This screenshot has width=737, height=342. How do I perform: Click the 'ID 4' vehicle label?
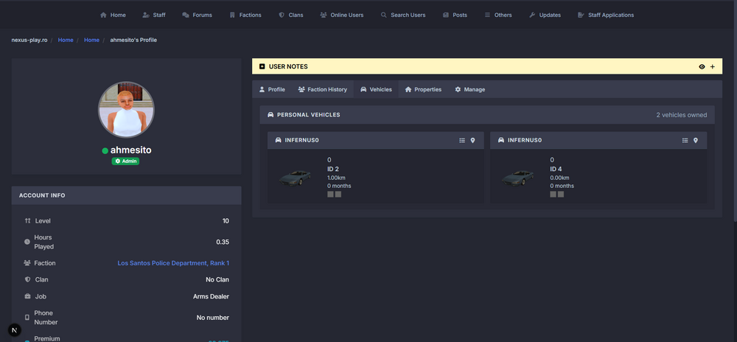pyautogui.click(x=556, y=169)
